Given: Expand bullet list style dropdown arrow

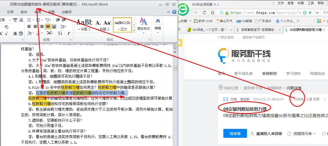Looking at the screenshot, I should (33, 20).
